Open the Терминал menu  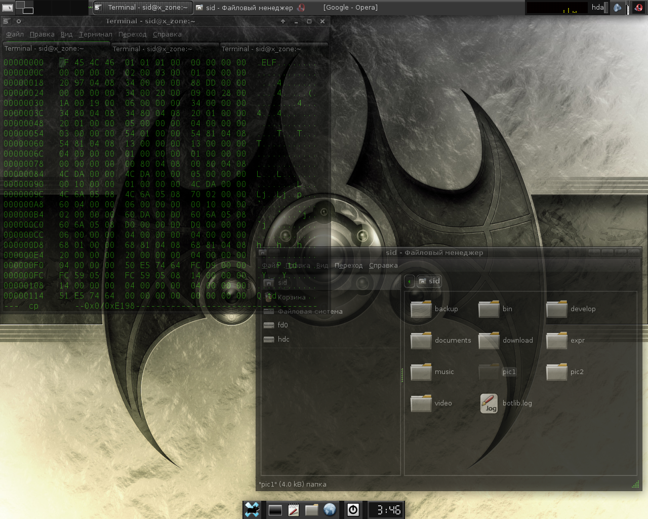96,34
